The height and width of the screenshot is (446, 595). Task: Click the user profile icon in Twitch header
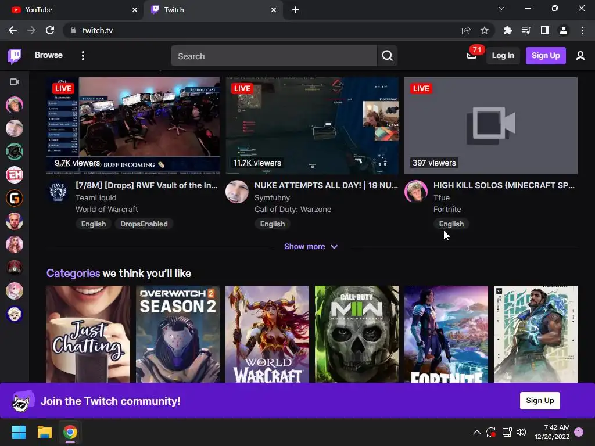click(580, 56)
